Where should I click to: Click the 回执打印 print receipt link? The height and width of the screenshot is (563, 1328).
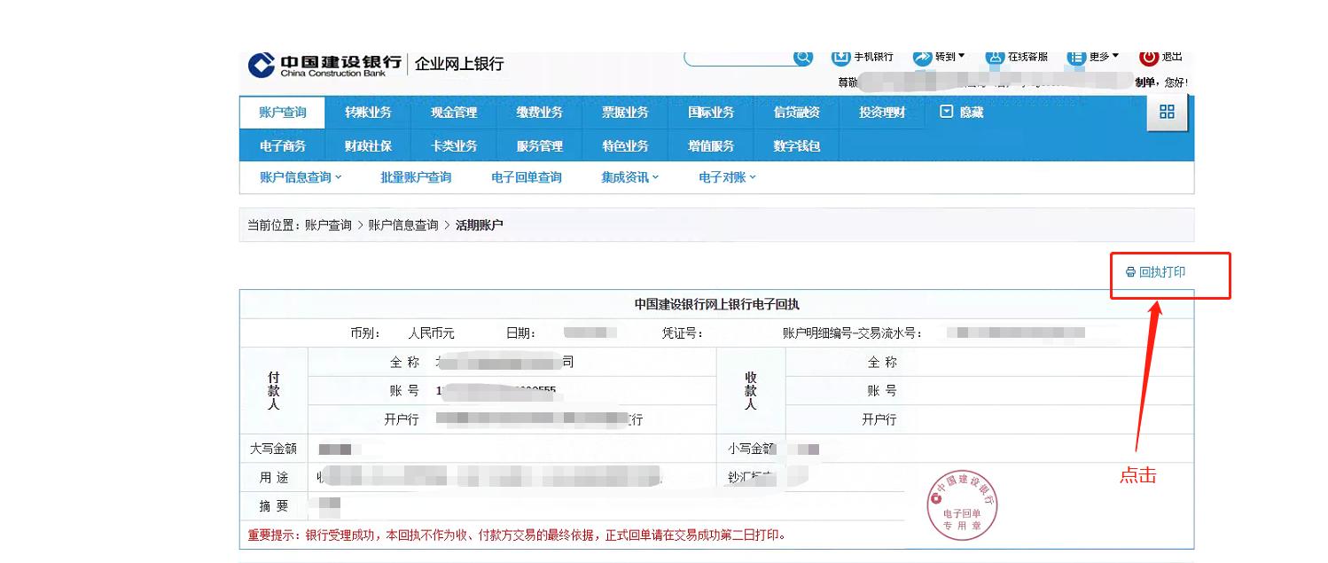pos(1162,274)
